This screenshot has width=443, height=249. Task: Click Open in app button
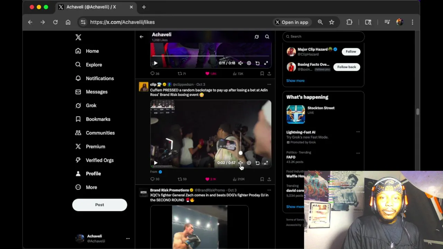pos(291,22)
